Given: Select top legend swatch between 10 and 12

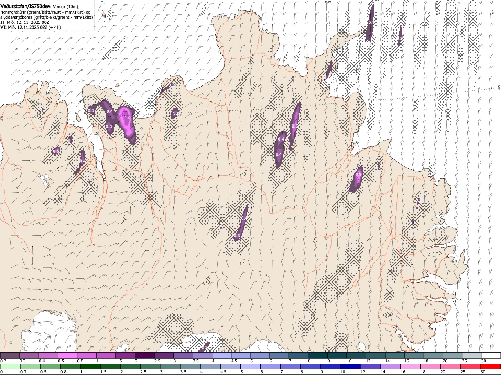Looking at the screenshot, I should click(x=356, y=355).
